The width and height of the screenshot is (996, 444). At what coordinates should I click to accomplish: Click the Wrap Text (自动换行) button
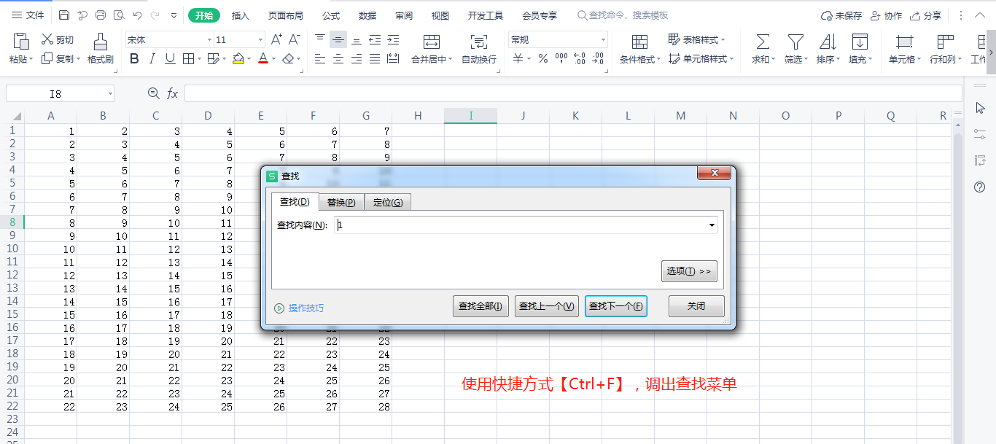click(x=479, y=48)
